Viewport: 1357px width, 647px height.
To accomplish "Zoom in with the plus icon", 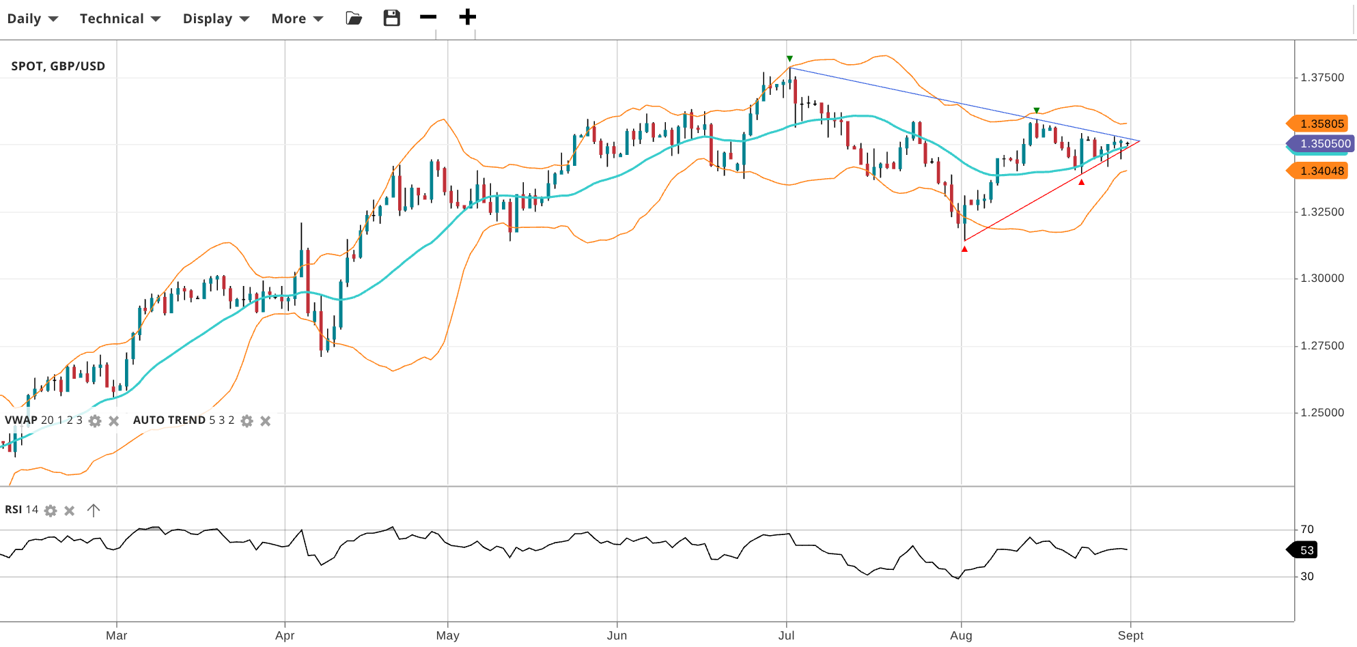I will pos(467,17).
